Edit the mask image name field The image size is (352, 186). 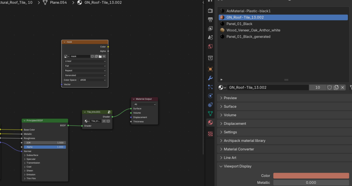pos(80,57)
